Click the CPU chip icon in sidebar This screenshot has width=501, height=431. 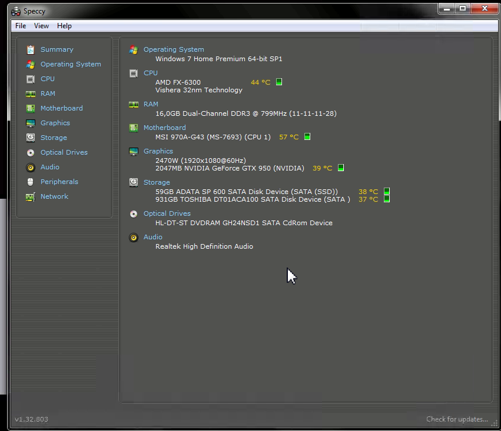pyautogui.click(x=31, y=79)
